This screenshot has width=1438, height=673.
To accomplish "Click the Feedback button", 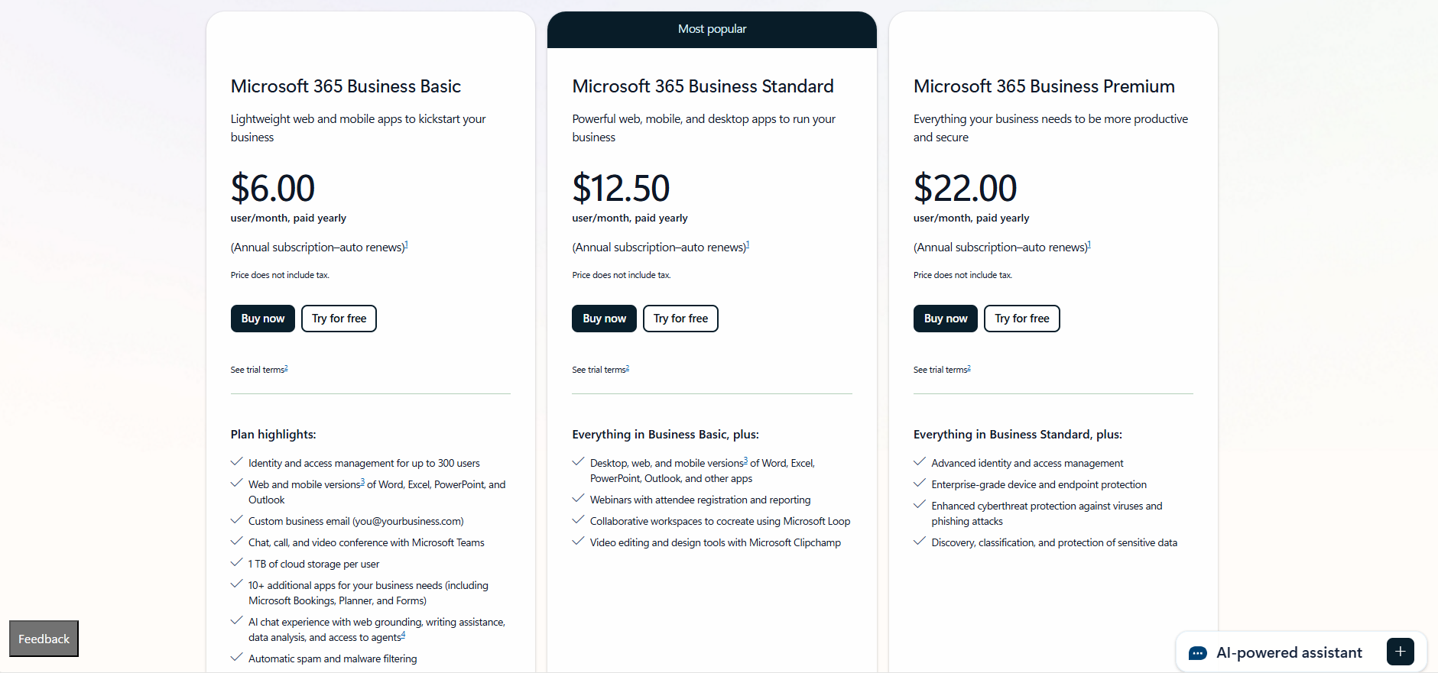I will pyautogui.click(x=44, y=639).
